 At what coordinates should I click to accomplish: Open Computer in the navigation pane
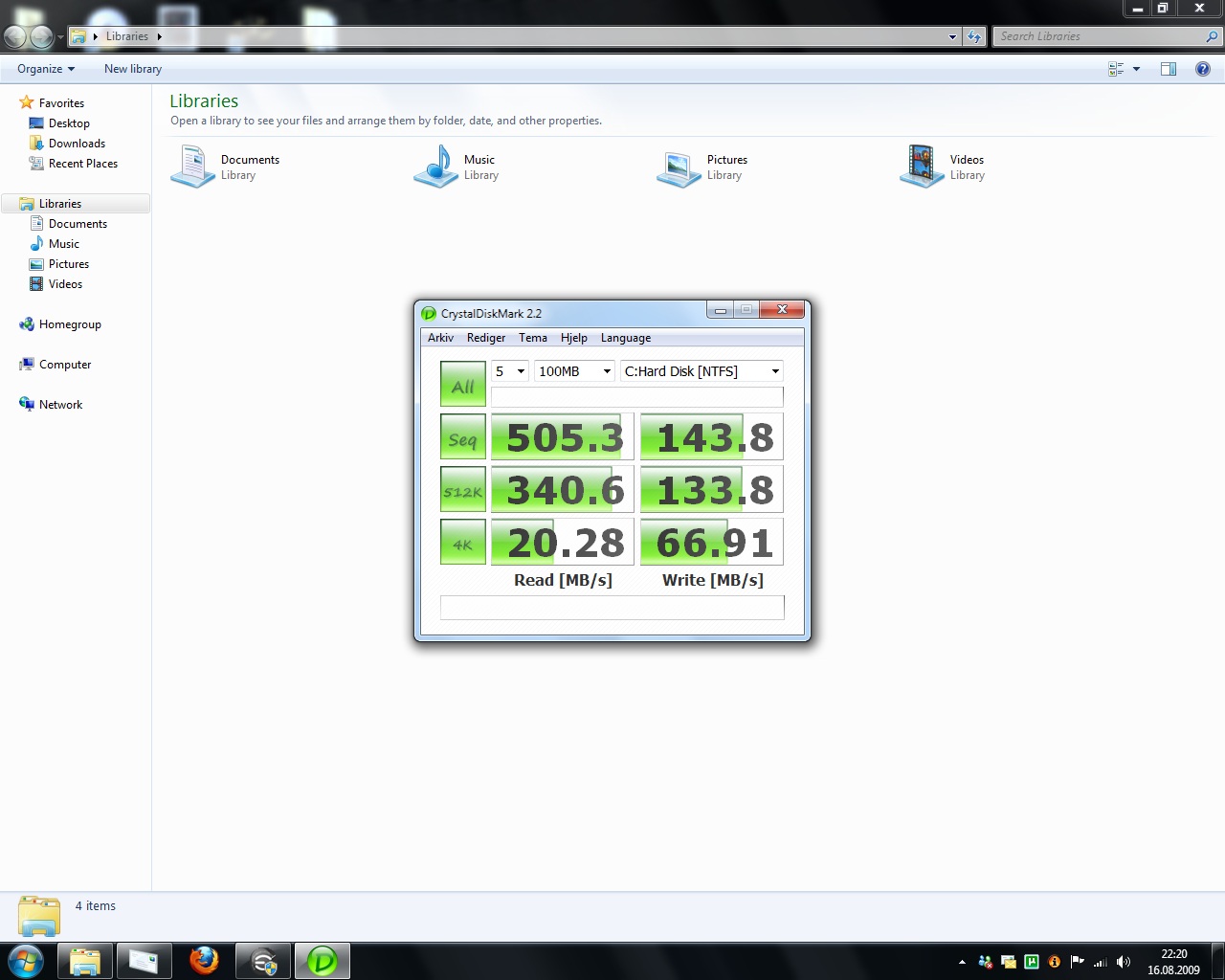65,365
